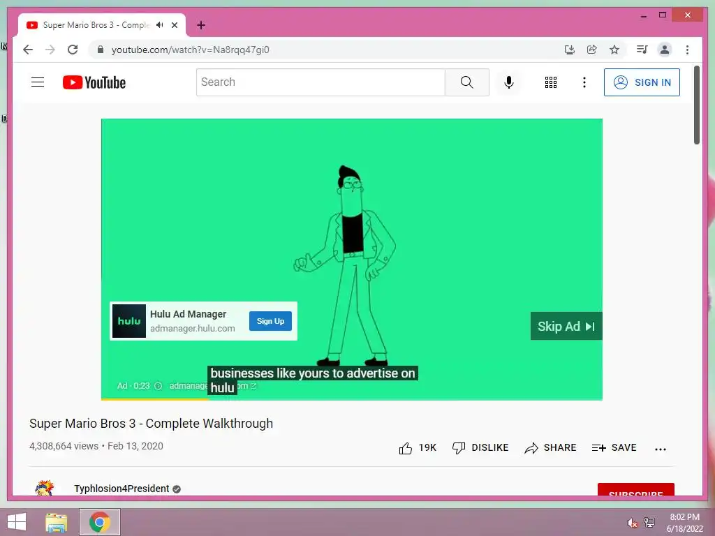The width and height of the screenshot is (715, 536).
Task: Click the muted volume tray icon
Action: tap(632, 523)
